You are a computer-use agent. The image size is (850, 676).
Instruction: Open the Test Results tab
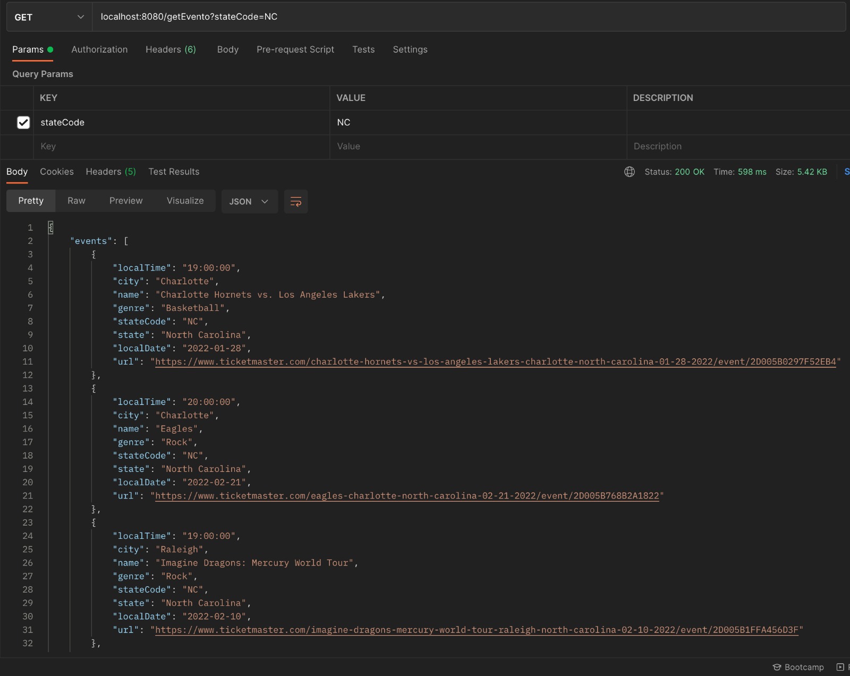point(174,172)
